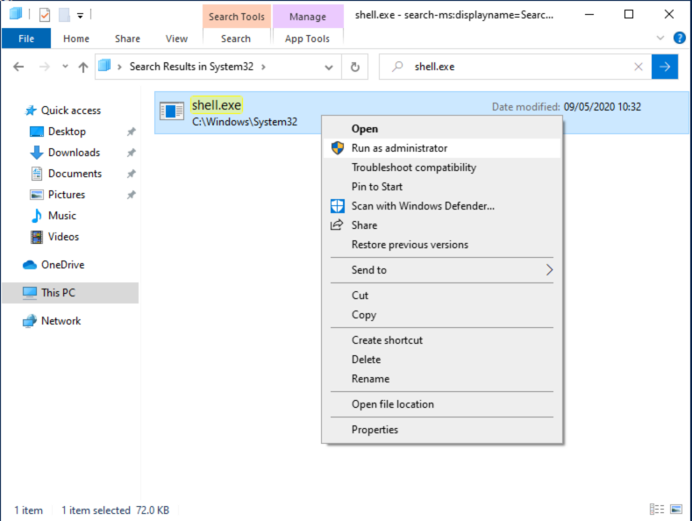This screenshot has width=692, height=521.
Task: Select the shell.exe file name
Action: pos(217,105)
